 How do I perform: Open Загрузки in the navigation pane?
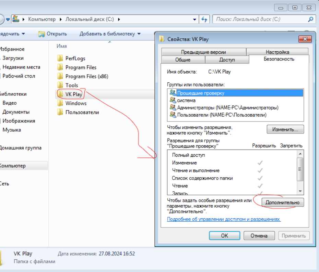13,58
